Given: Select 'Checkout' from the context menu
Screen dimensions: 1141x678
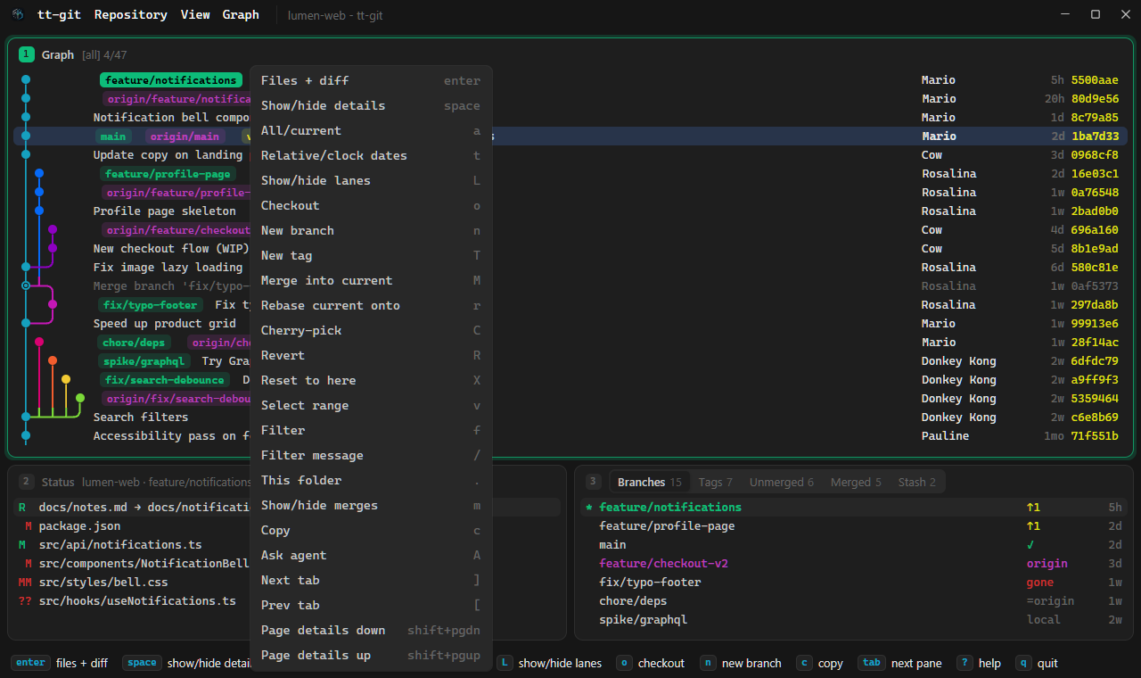Looking at the screenshot, I should tap(371, 205).
